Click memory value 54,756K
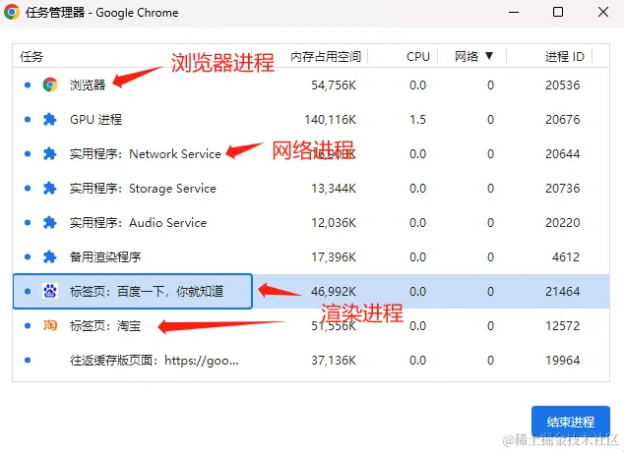The width and height of the screenshot is (624, 452). (x=334, y=85)
